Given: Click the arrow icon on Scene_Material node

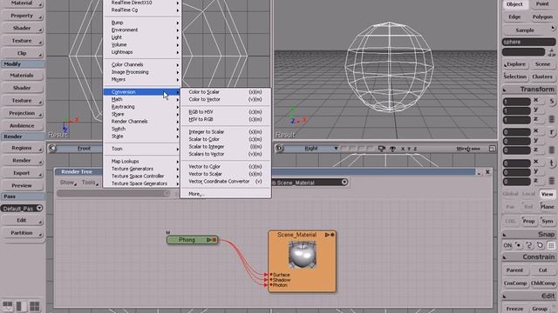Looking at the screenshot, I should click(x=327, y=235).
